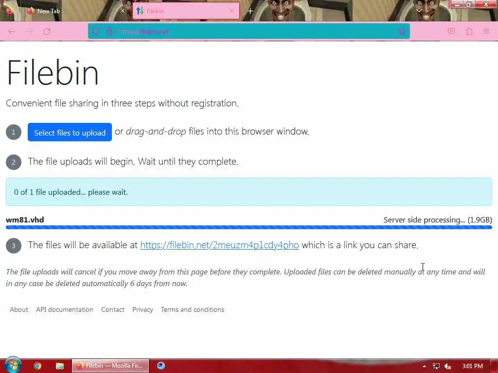The image size is (498, 373).
Task: Click the Filebin page heading
Action: point(53,73)
